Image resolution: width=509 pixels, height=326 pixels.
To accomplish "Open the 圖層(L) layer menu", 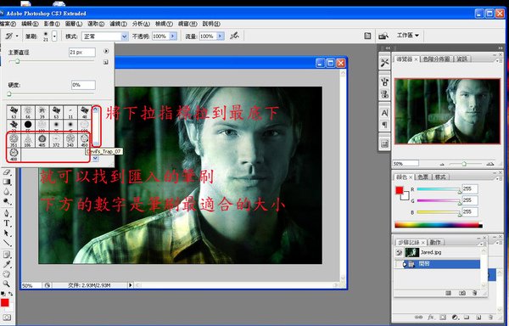I will tap(74, 24).
